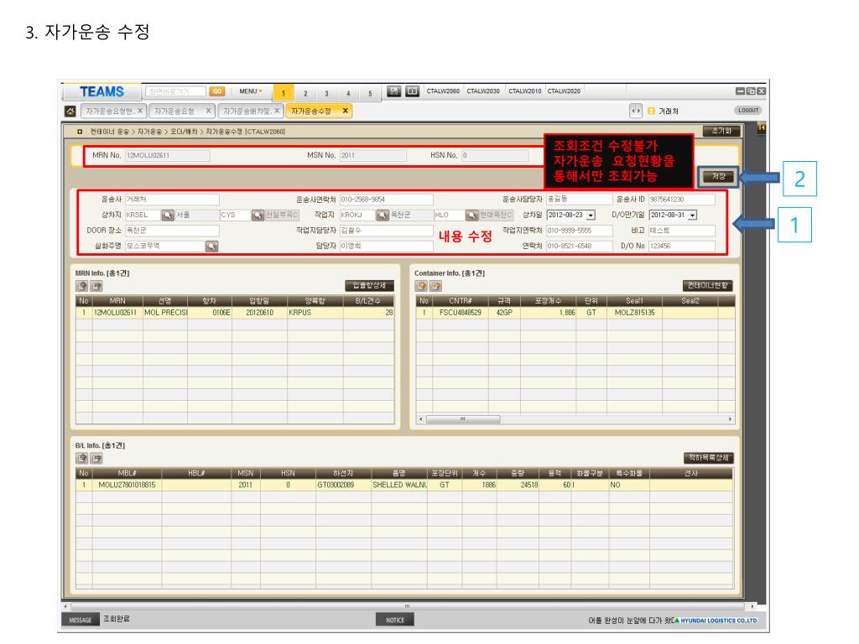This screenshot has height=644, width=859.
Task: Select workspace tab 5
Action: pyautogui.click(x=370, y=93)
